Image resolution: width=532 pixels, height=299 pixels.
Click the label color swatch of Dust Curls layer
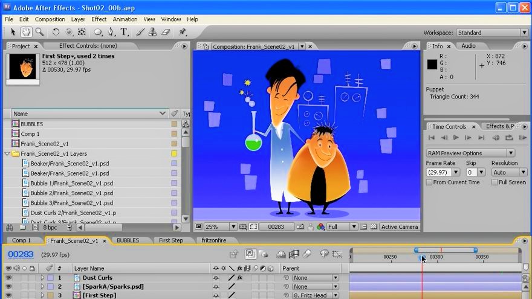[50, 278]
